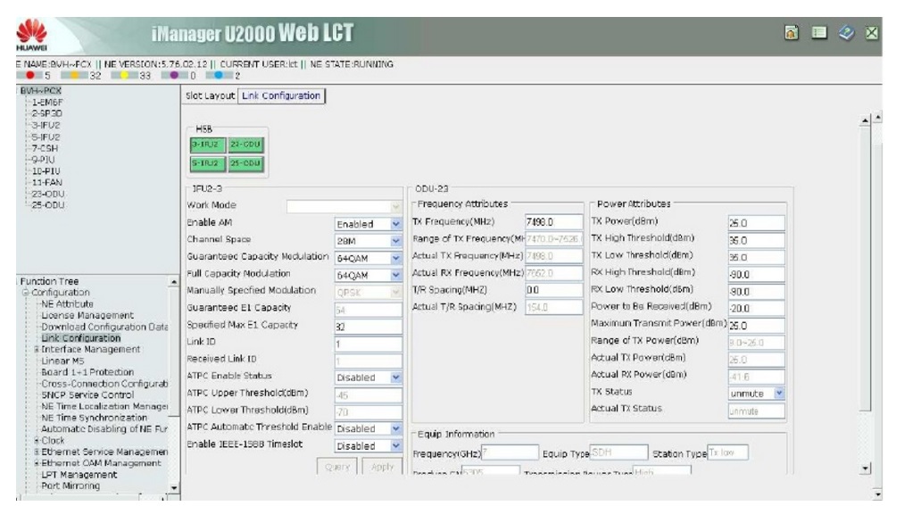Viewport: 921px width, 506px height.
Task: Click the first top-right toolbar icon
Action: 792,33
